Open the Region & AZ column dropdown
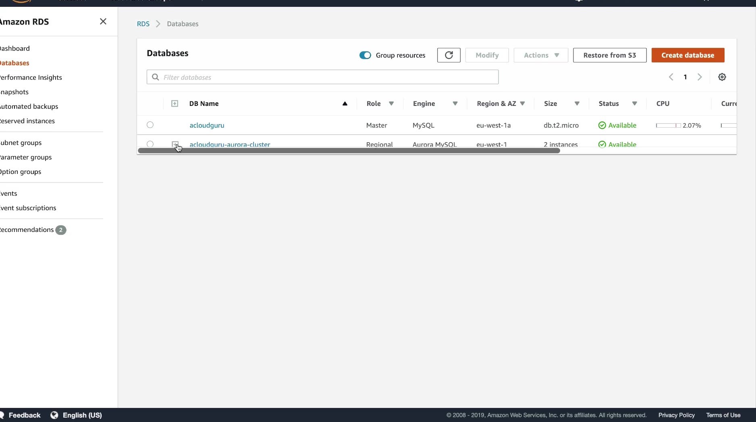Screen dimensions: 756x422 point(522,103)
